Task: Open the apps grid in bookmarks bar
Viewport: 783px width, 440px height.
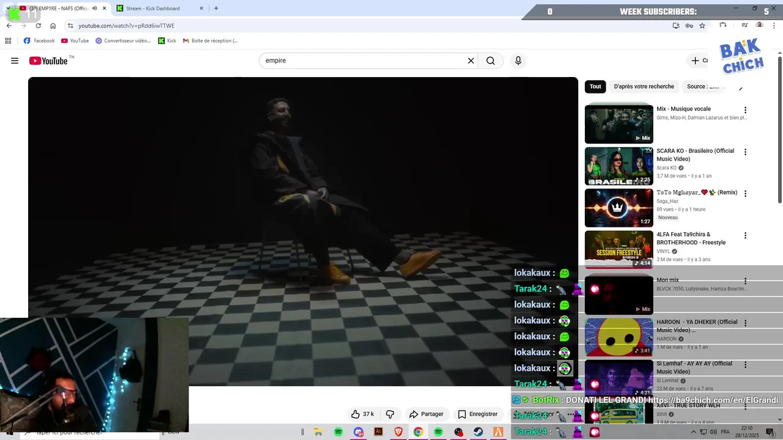Action: coord(8,41)
